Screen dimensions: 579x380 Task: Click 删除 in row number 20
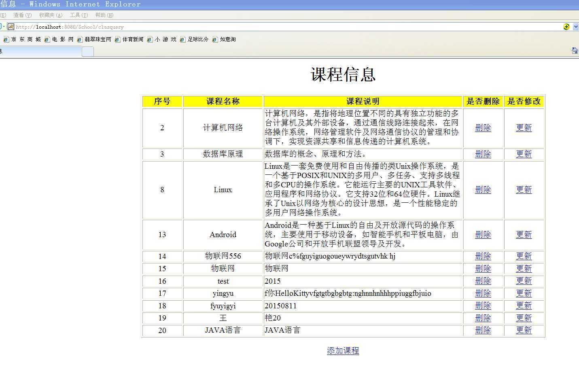(x=483, y=330)
